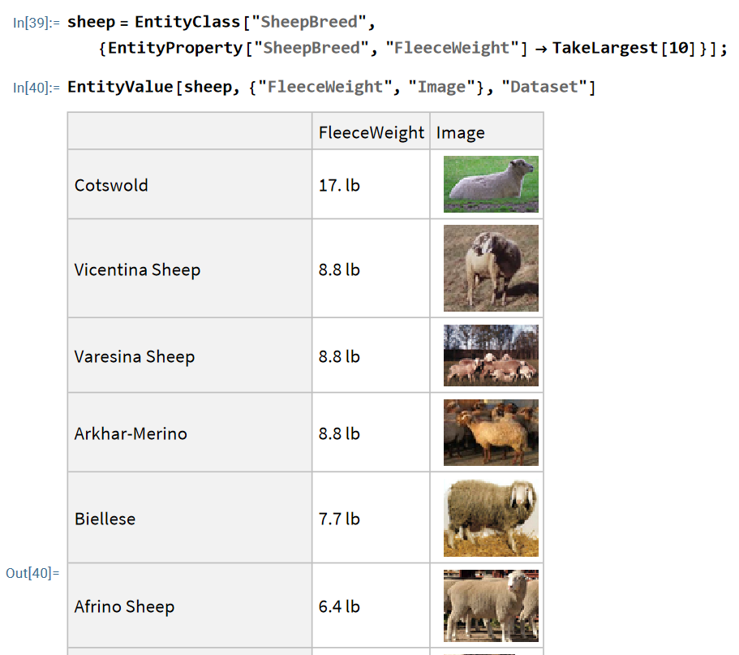Select the Varesina Sheep row label
Viewport: 739px width, 655px height.
pyautogui.click(x=135, y=356)
